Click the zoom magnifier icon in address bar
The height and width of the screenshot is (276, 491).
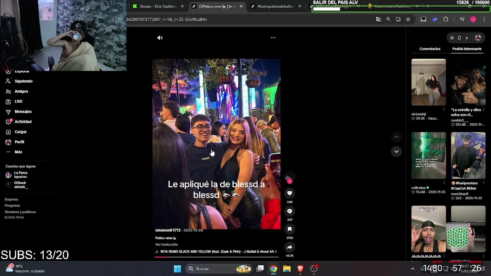(388, 19)
